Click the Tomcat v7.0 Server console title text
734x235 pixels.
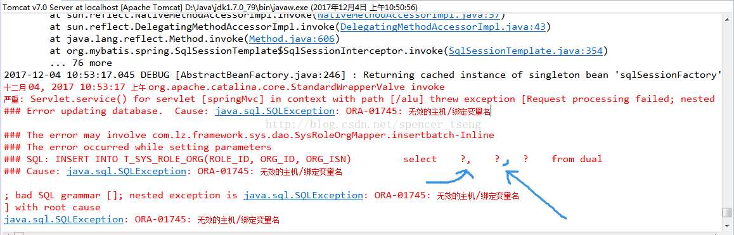(x=210, y=7)
